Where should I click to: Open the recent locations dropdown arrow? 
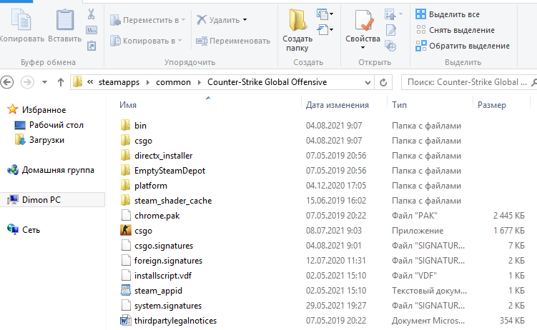pyautogui.click(x=44, y=82)
